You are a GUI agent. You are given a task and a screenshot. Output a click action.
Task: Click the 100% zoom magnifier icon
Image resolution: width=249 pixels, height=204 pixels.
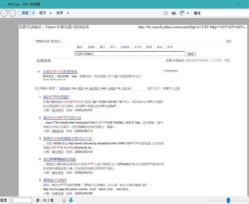pos(182,13)
